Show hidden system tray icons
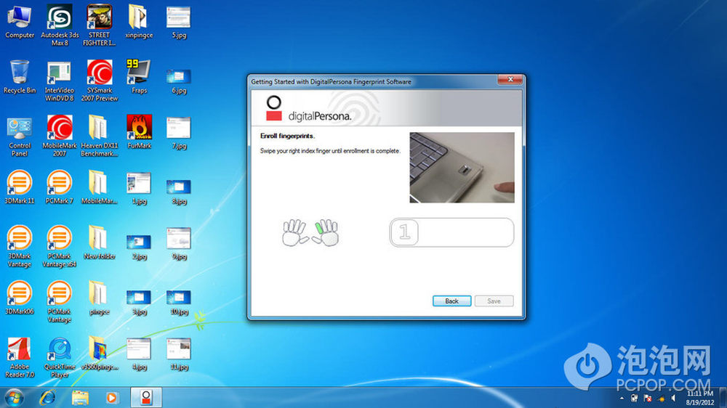 coord(622,399)
